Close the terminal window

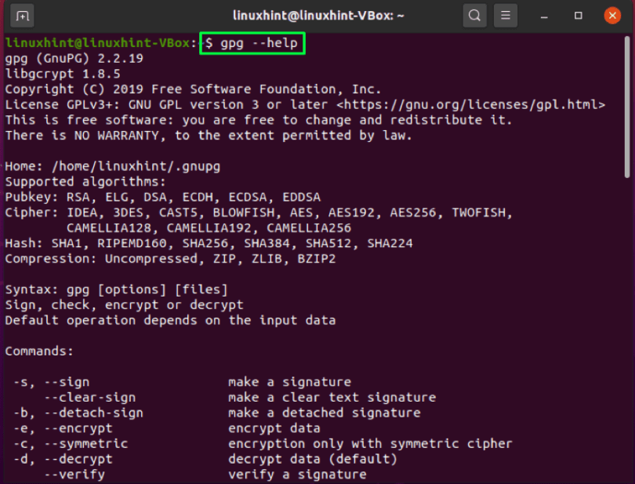(x=612, y=15)
